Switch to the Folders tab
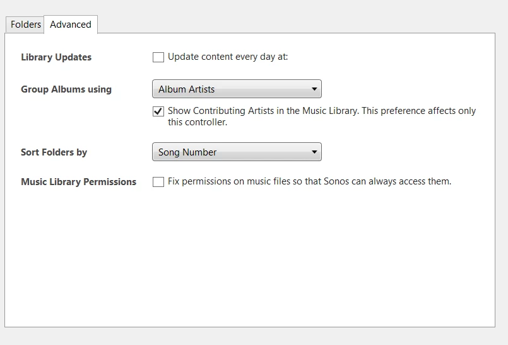This screenshot has width=508, height=345. [25, 25]
